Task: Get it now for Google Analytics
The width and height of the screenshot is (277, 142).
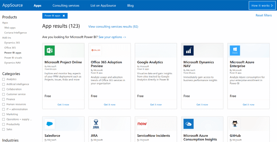Action: click(156, 104)
